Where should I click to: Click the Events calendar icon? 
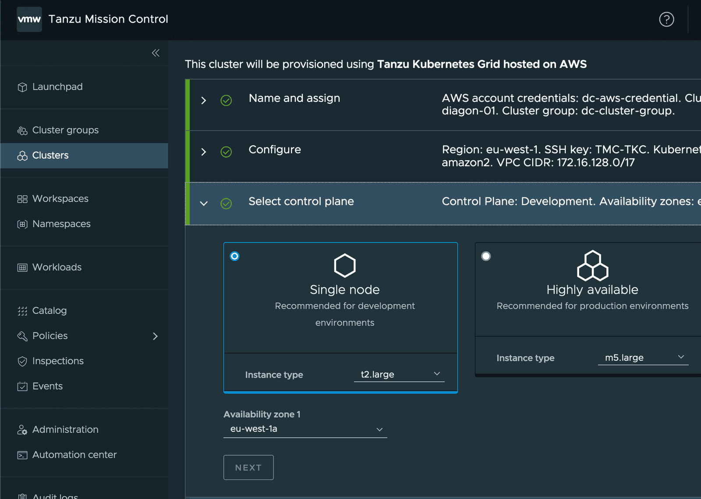22,387
